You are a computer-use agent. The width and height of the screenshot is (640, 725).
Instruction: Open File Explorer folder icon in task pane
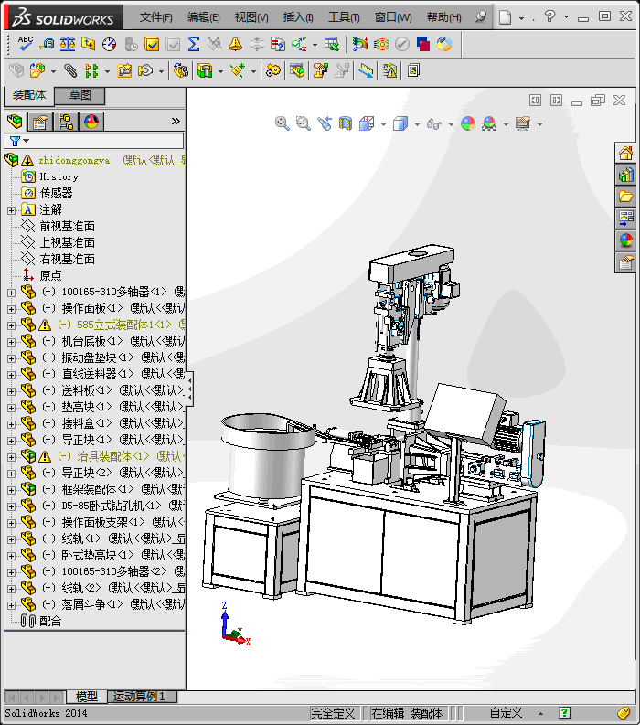pos(625,197)
